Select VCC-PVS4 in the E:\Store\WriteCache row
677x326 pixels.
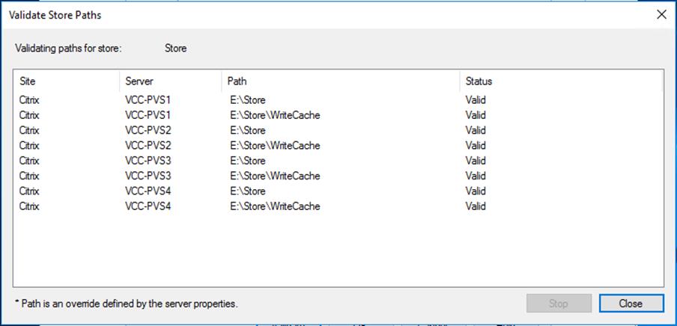[x=148, y=206]
